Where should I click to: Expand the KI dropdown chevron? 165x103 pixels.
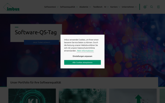coord(108,7)
